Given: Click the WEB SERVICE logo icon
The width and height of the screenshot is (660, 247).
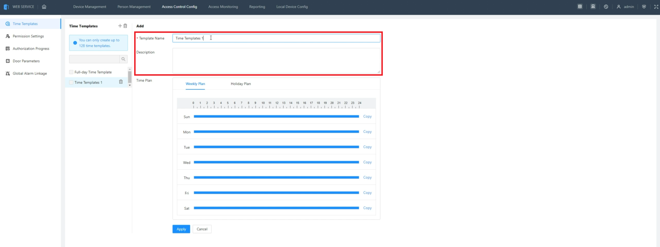Looking at the screenshot, I should (6, 7).
